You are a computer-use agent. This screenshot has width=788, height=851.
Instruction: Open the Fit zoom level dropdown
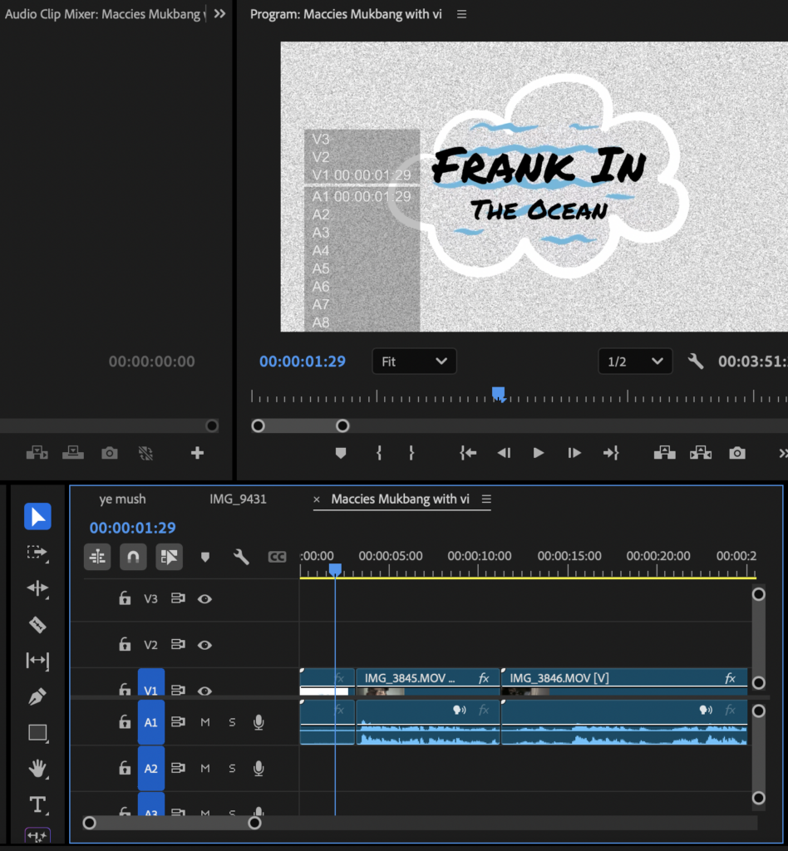click(x=414, y=362)
